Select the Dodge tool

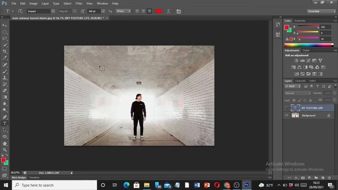(x=5, y=110)
